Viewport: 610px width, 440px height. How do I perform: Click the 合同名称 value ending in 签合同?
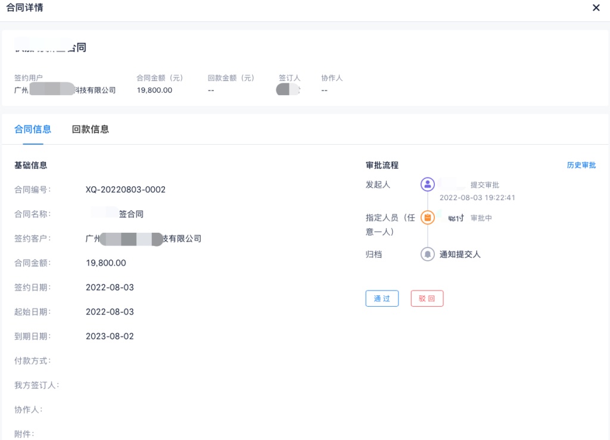click(x=117, y=214)
